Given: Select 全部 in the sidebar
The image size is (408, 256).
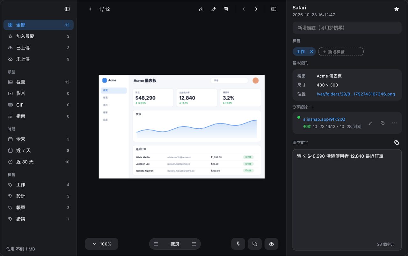Looking at the screenshot, I should click(x=39, y=25).
